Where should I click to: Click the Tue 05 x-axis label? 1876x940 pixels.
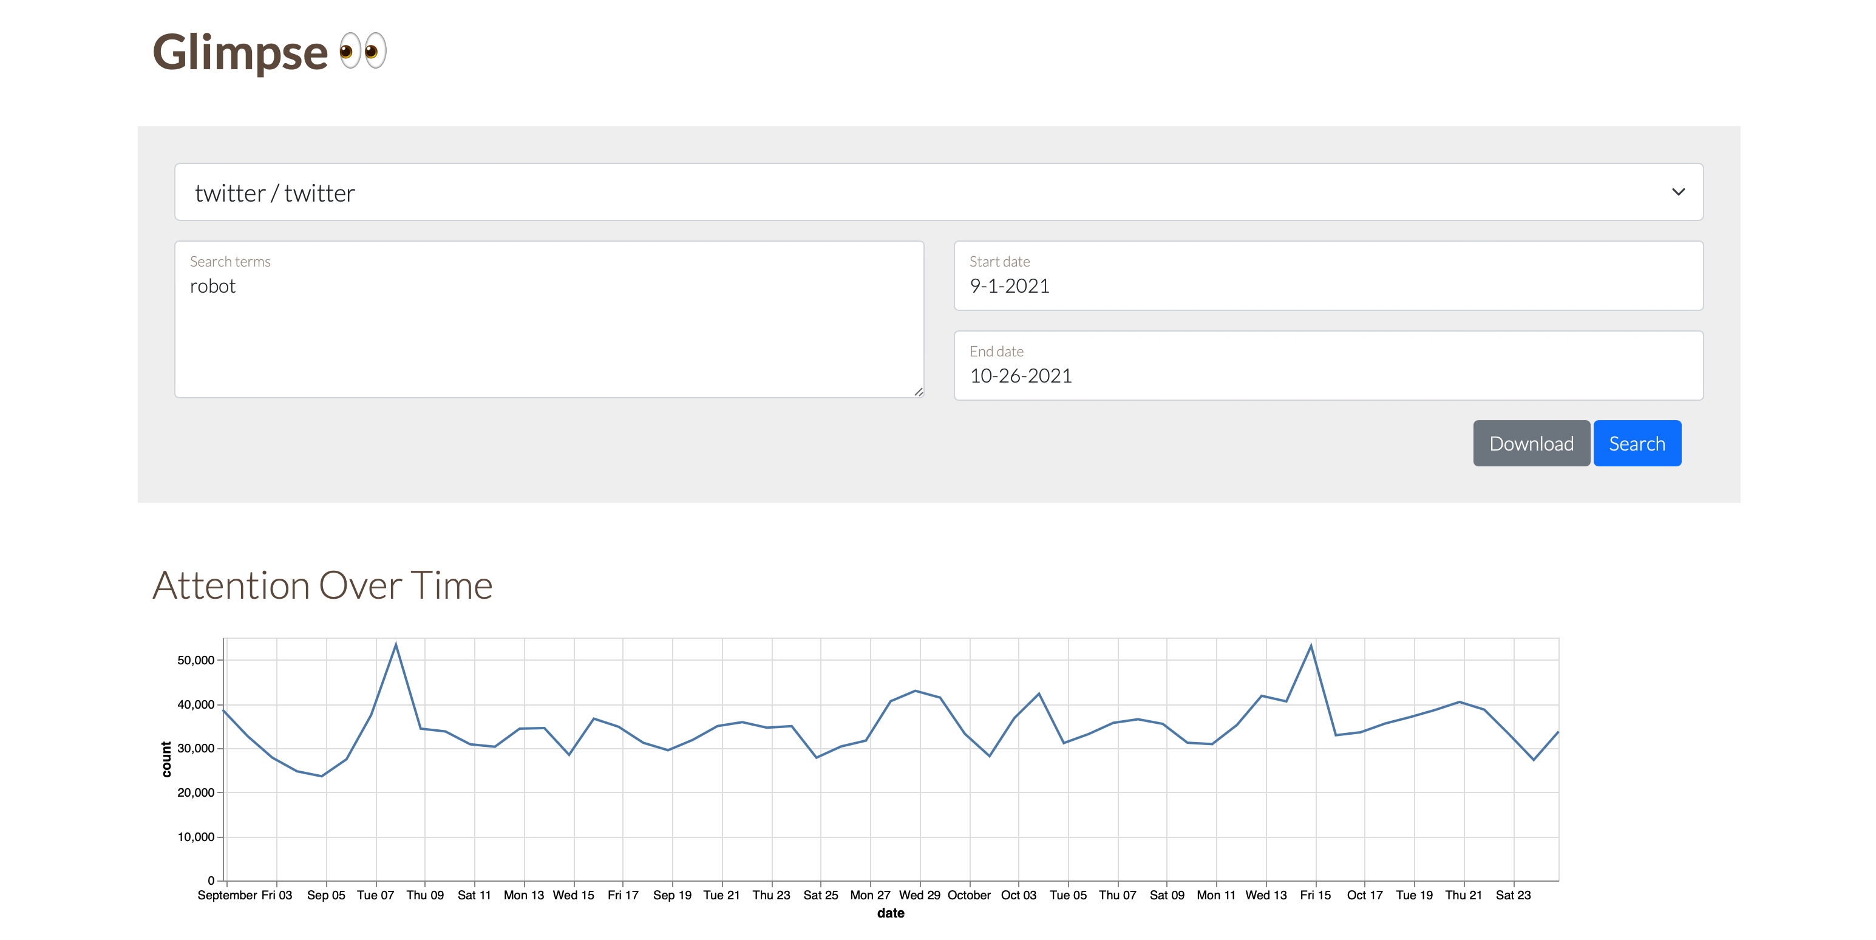pos(1068,895)
